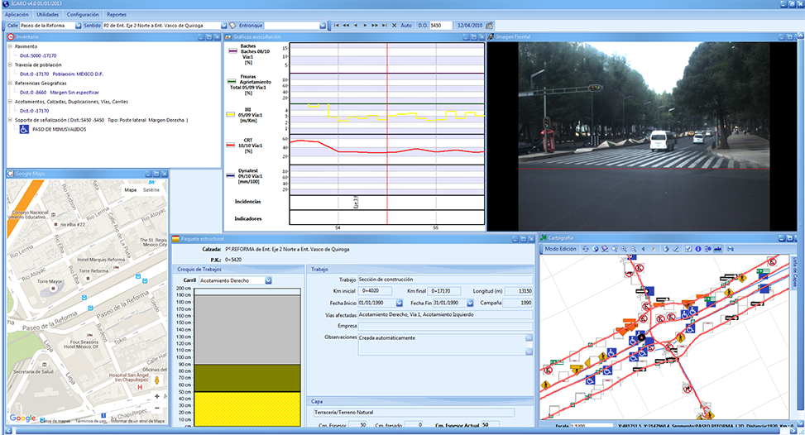Click the tag icon before Entronque
Viewport: 805px width, 435px height.
232,26
